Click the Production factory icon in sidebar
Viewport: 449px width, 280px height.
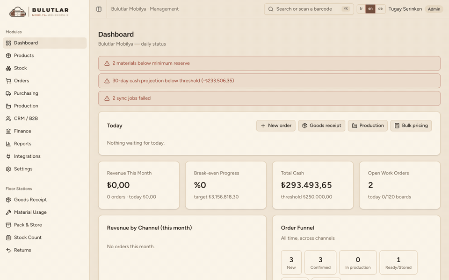coord(8,106)
